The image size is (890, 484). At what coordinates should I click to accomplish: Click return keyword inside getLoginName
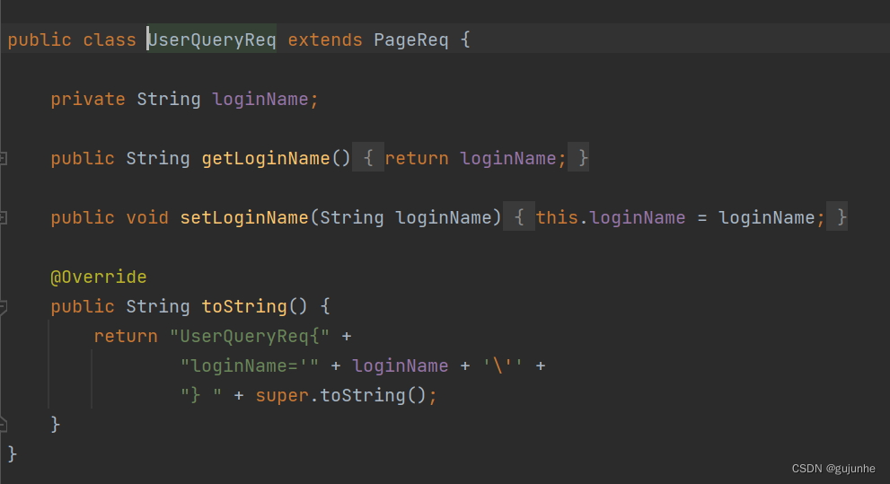coord(417,158)
